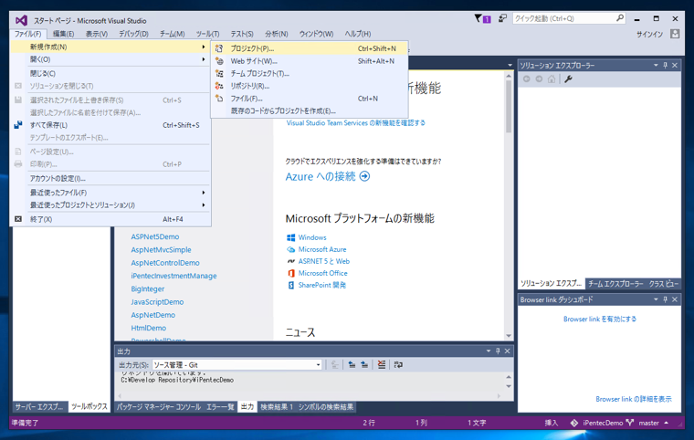The image size is (694, 440).
Task: Open Browser link panel options dropdown arrow
Action: click(656, 299)
